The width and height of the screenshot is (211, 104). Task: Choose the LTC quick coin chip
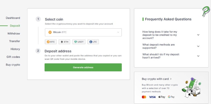93,42
